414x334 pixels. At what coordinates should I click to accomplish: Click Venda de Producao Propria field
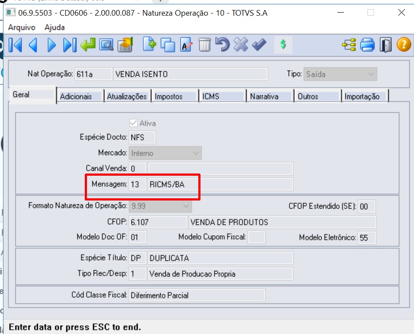click(220, 274)
